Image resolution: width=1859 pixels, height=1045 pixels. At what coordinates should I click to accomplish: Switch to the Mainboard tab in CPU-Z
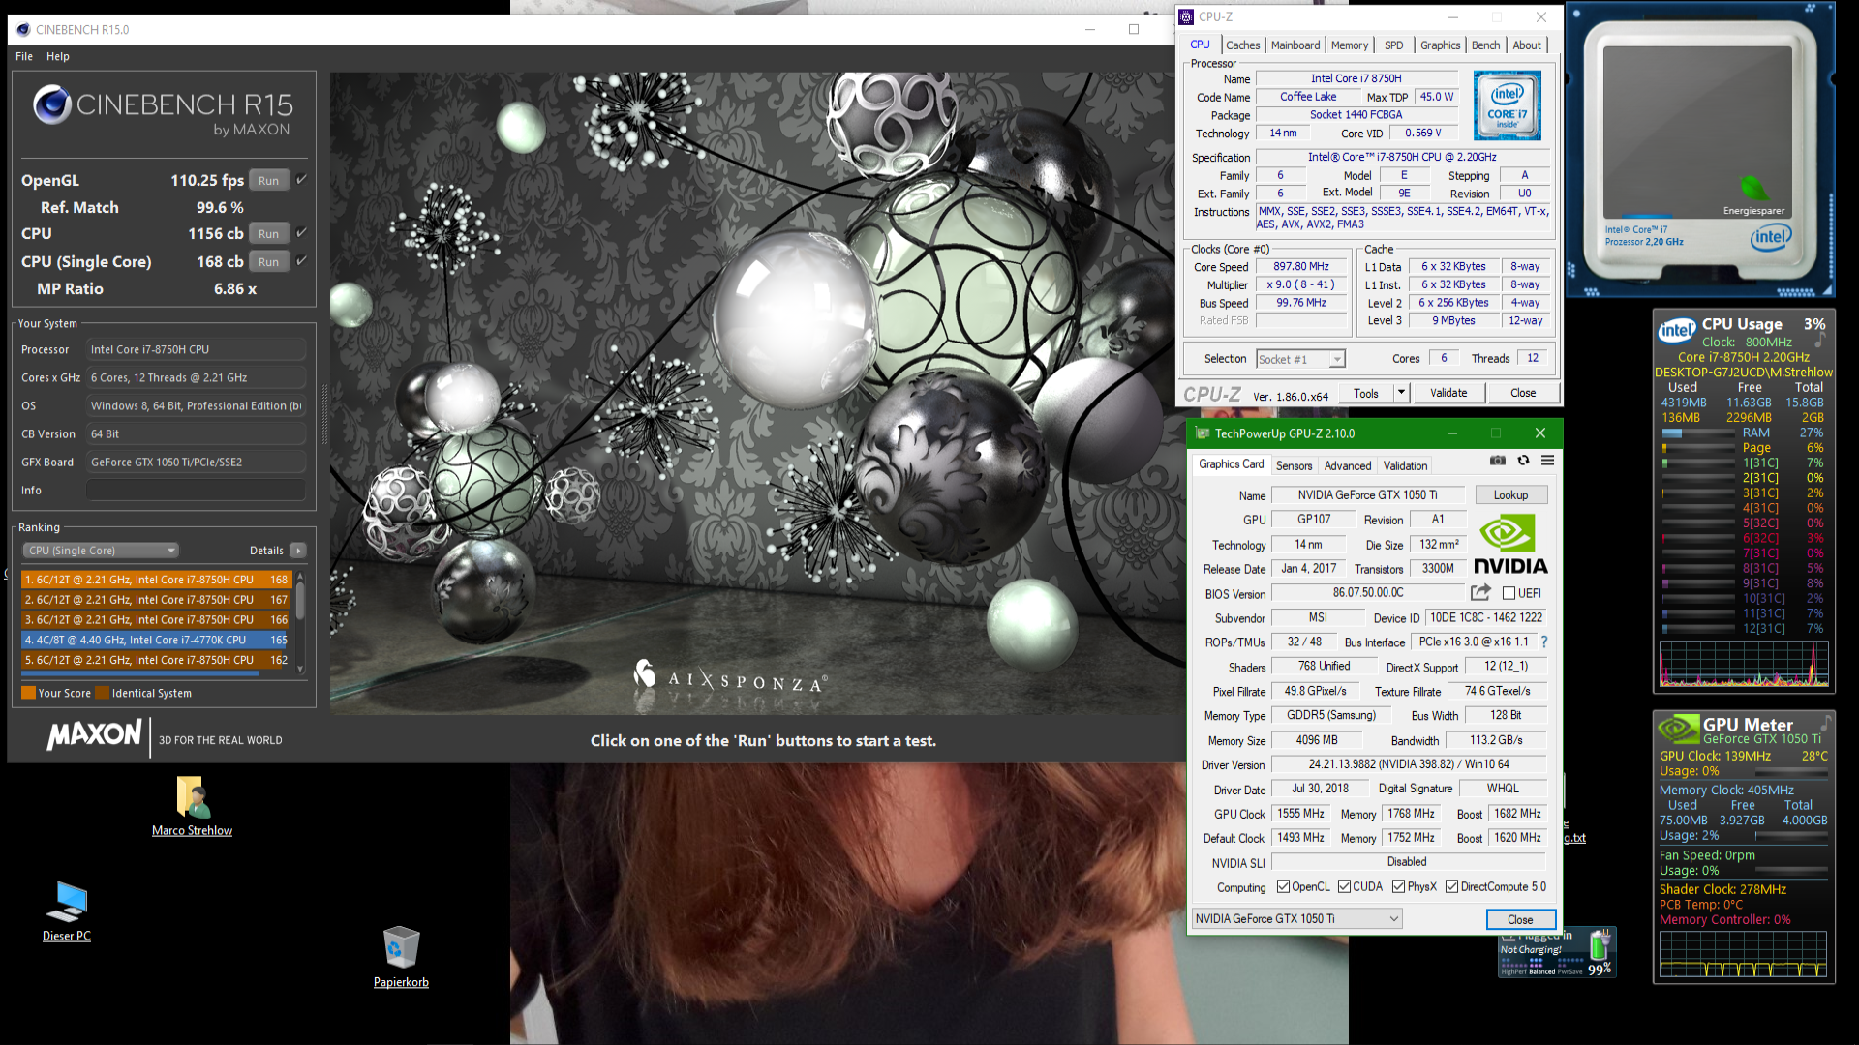click(1295, 45)
